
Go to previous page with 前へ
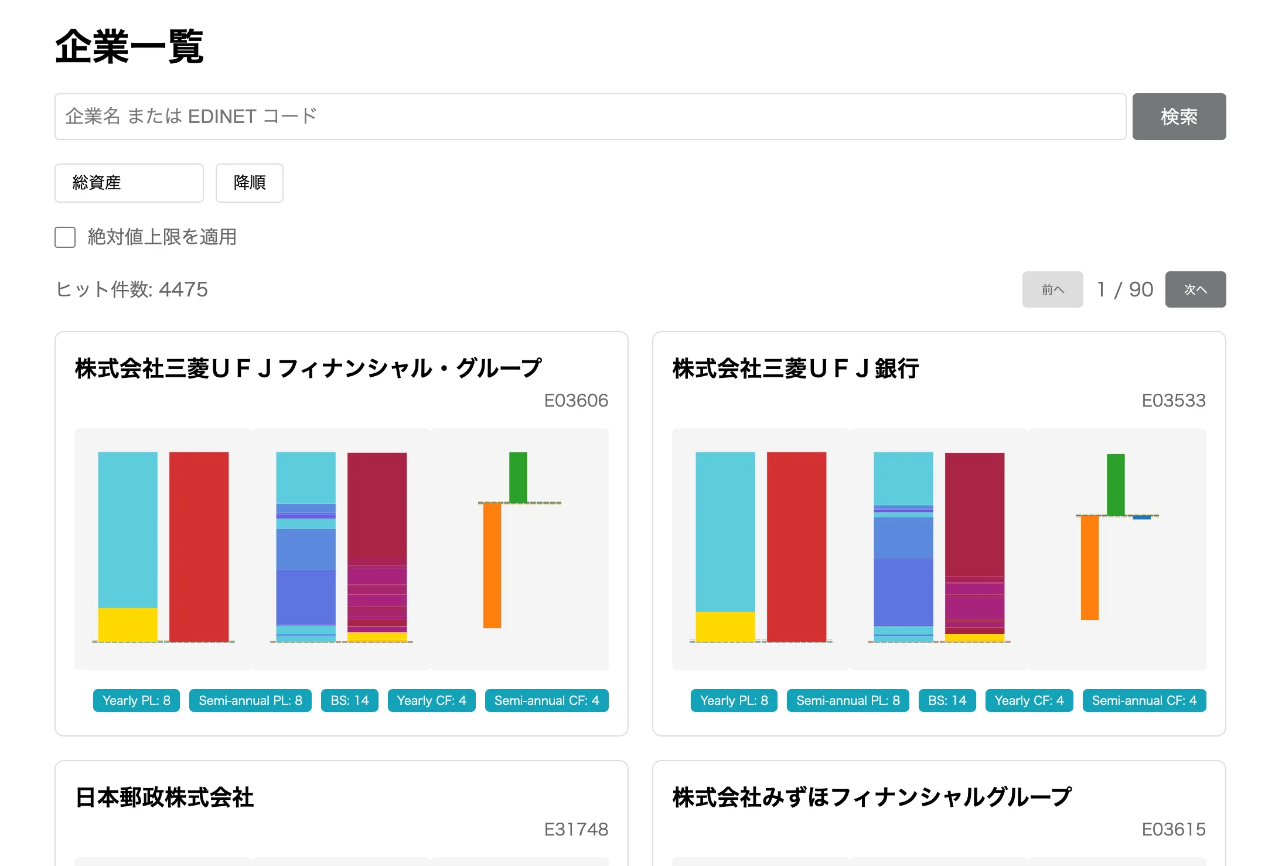tap(1053, 289)
